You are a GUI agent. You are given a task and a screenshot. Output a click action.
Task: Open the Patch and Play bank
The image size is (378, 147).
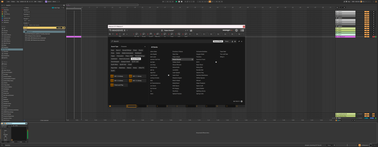(119, 85)
